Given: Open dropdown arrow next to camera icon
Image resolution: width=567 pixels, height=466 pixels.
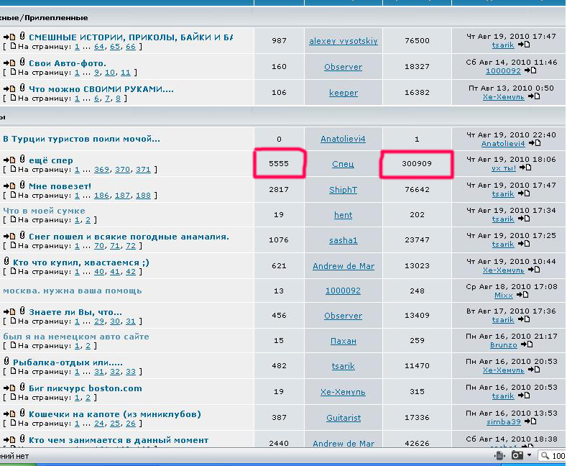Looking at the screenshot, I should coord(530,456).
